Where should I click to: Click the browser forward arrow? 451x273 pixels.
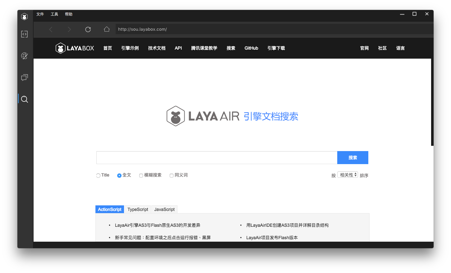pos(69,29)
